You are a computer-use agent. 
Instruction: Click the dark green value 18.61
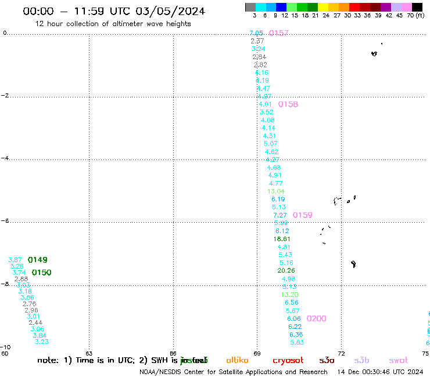[x=282, y=239]
